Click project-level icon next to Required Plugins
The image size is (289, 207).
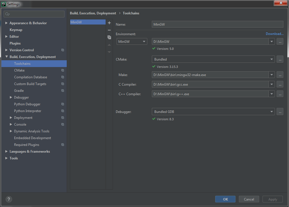click(63, 145)
